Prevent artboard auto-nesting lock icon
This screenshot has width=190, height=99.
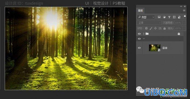(x=160, y=28)
